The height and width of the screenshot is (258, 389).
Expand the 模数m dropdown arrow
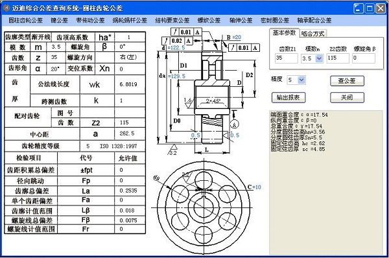coord(319,58)
